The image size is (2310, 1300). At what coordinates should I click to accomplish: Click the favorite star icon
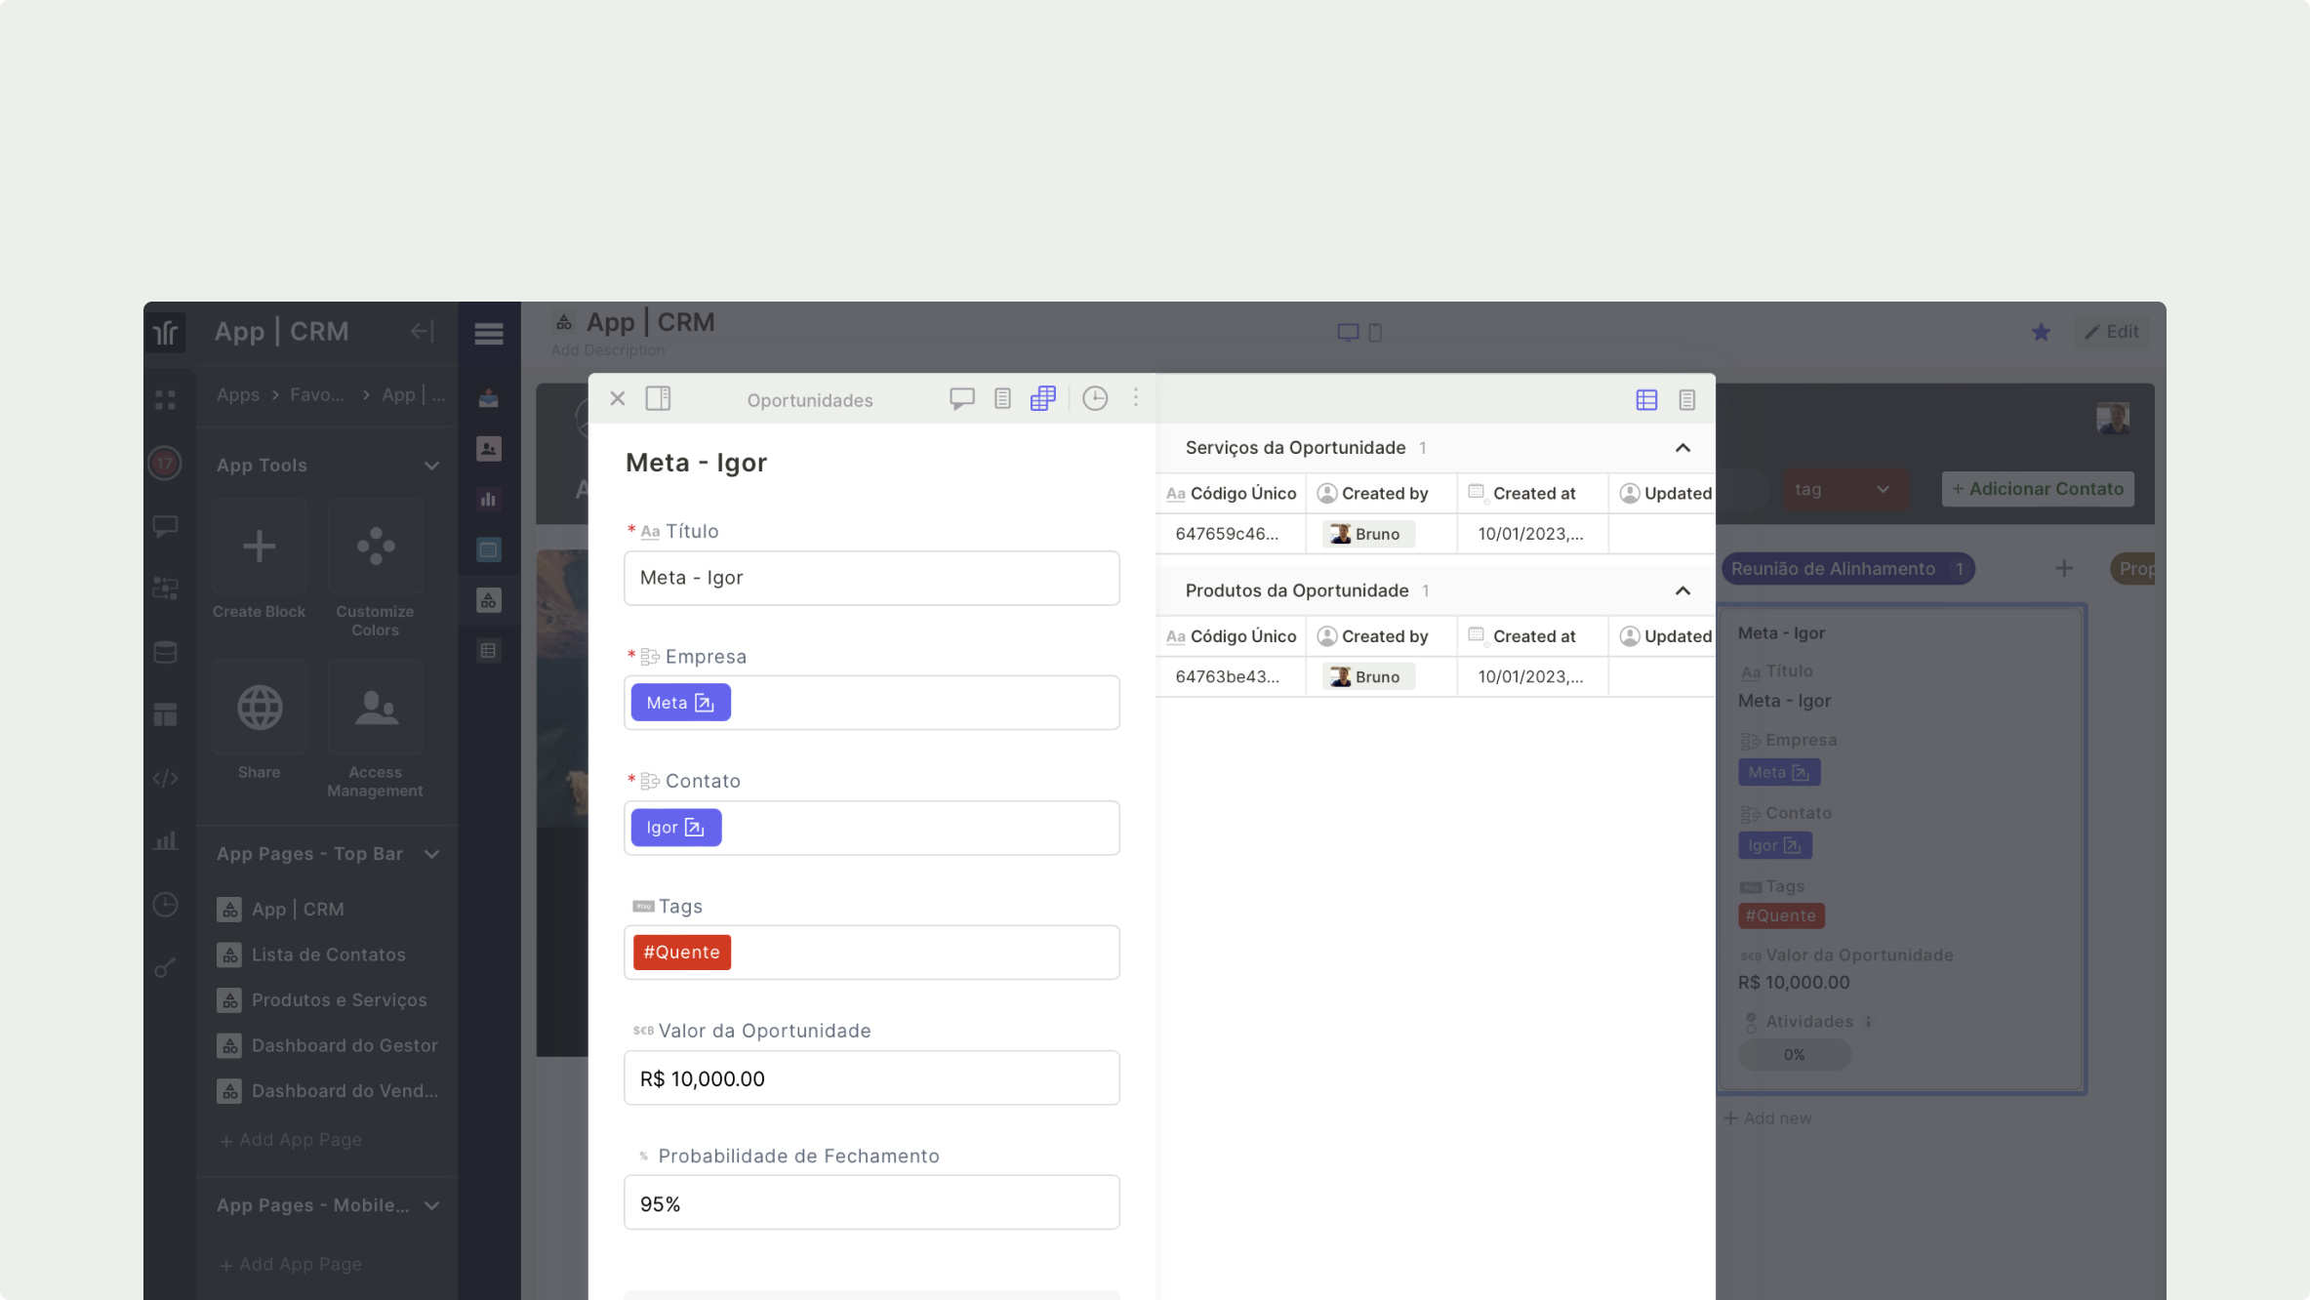pos(2041,332)
